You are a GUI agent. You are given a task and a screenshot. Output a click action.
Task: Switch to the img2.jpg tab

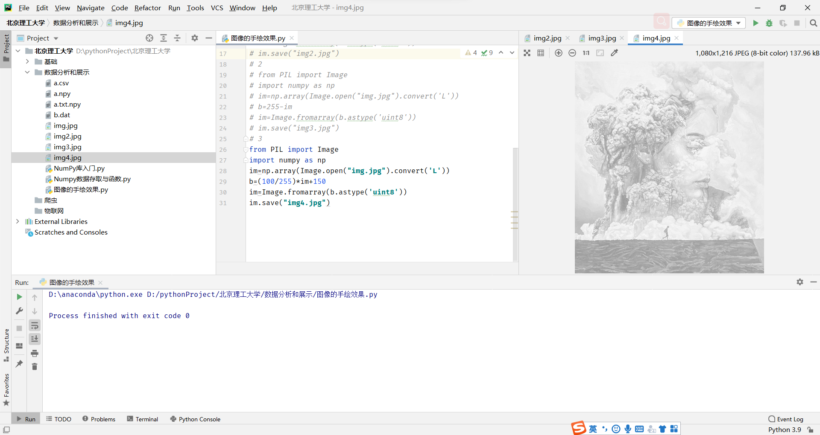(x=548, y=38)
